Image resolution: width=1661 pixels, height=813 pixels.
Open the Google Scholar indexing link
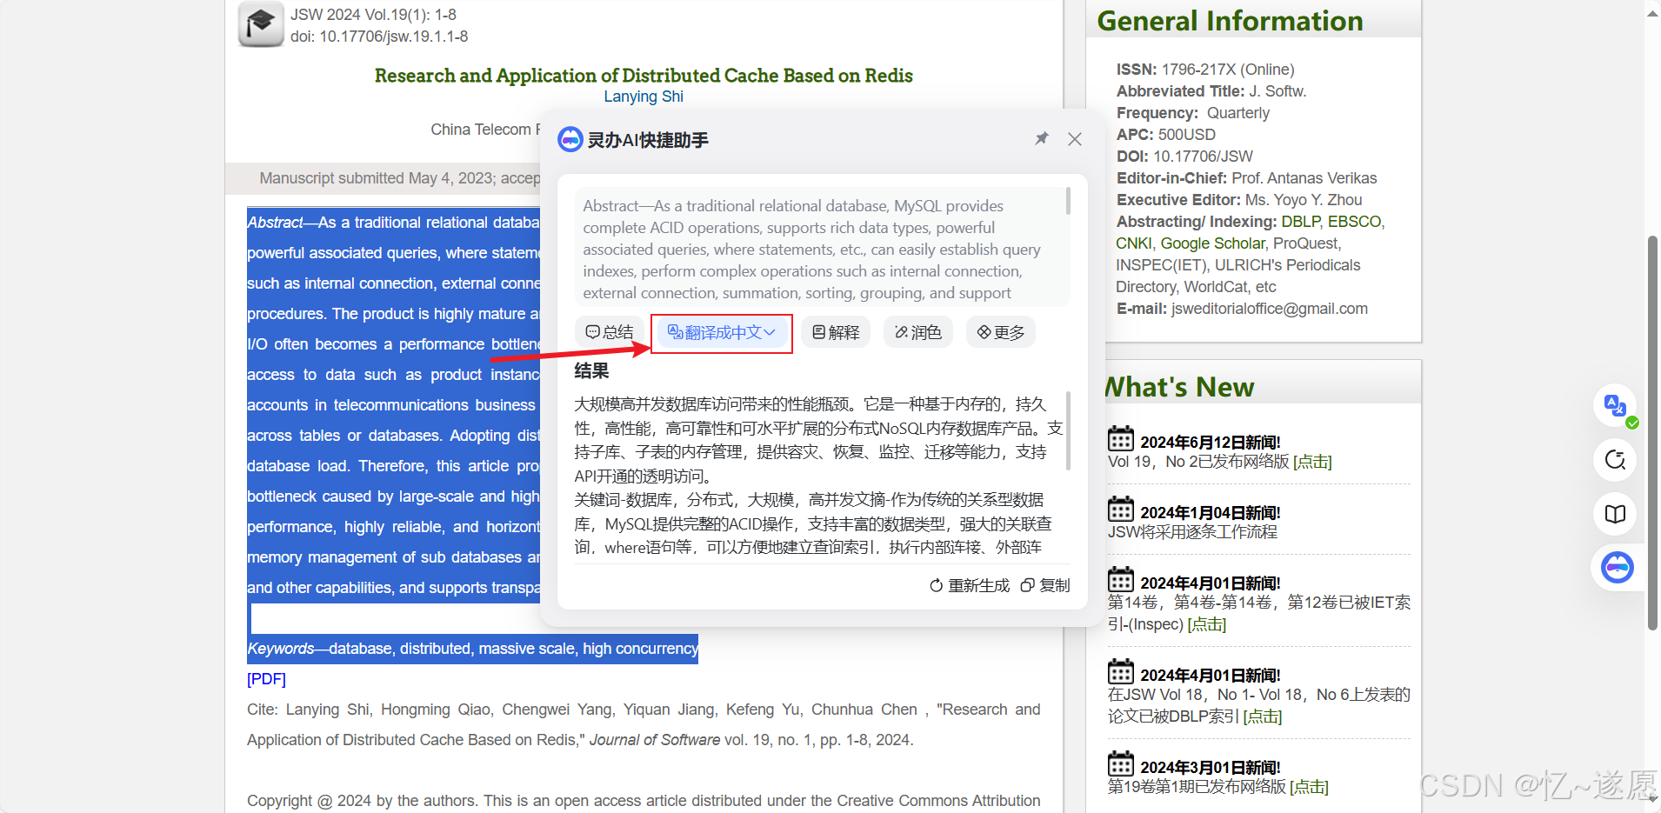coord(1212,243)
